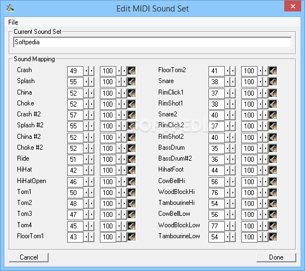The image size is (305, 271).
Task: Decrease the Splash MIDI note value
Action: 86,82
